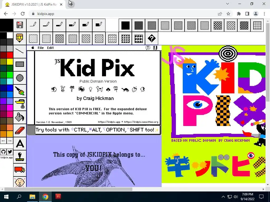Select the Electric Mixer tool
Screen dimensions: 270x202
(x=20, y=104)
